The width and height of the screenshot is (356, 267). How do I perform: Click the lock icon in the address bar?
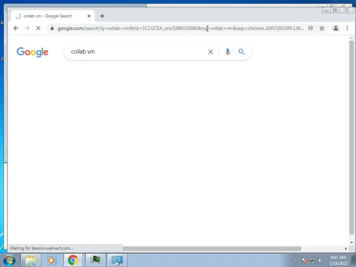pyautogui.click(x=52, y=28)
